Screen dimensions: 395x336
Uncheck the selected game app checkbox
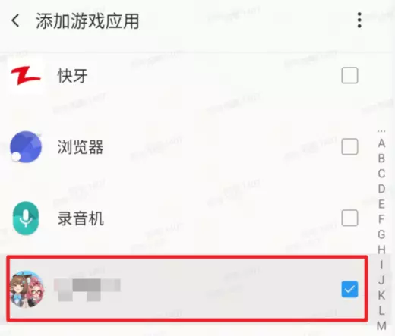pos(349,289)
